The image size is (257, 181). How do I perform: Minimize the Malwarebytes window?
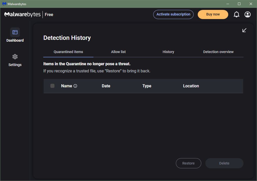(x=228, y=4)
